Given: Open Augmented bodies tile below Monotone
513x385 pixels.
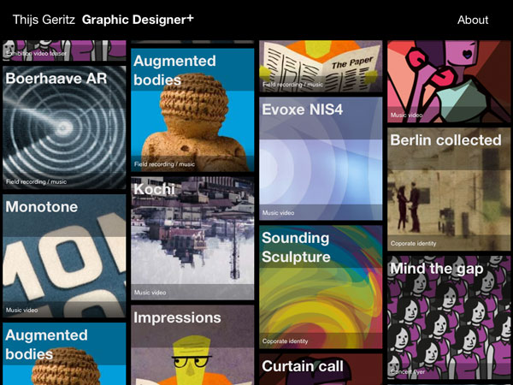Looking at the screenshot, I should point(64,355).
